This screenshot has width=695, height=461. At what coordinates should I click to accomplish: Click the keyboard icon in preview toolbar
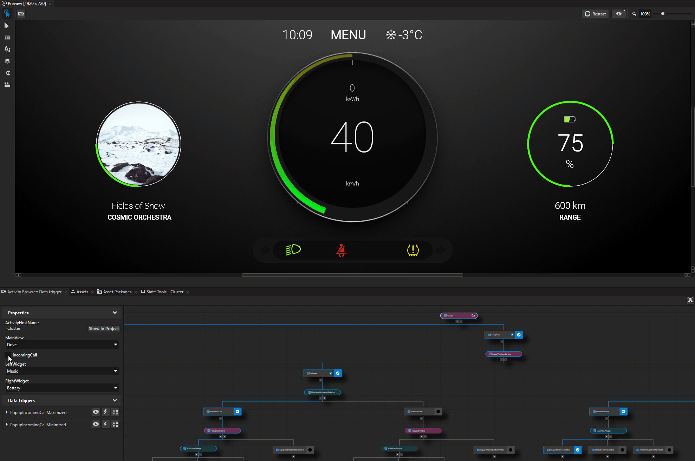click(x=21, y=14)
